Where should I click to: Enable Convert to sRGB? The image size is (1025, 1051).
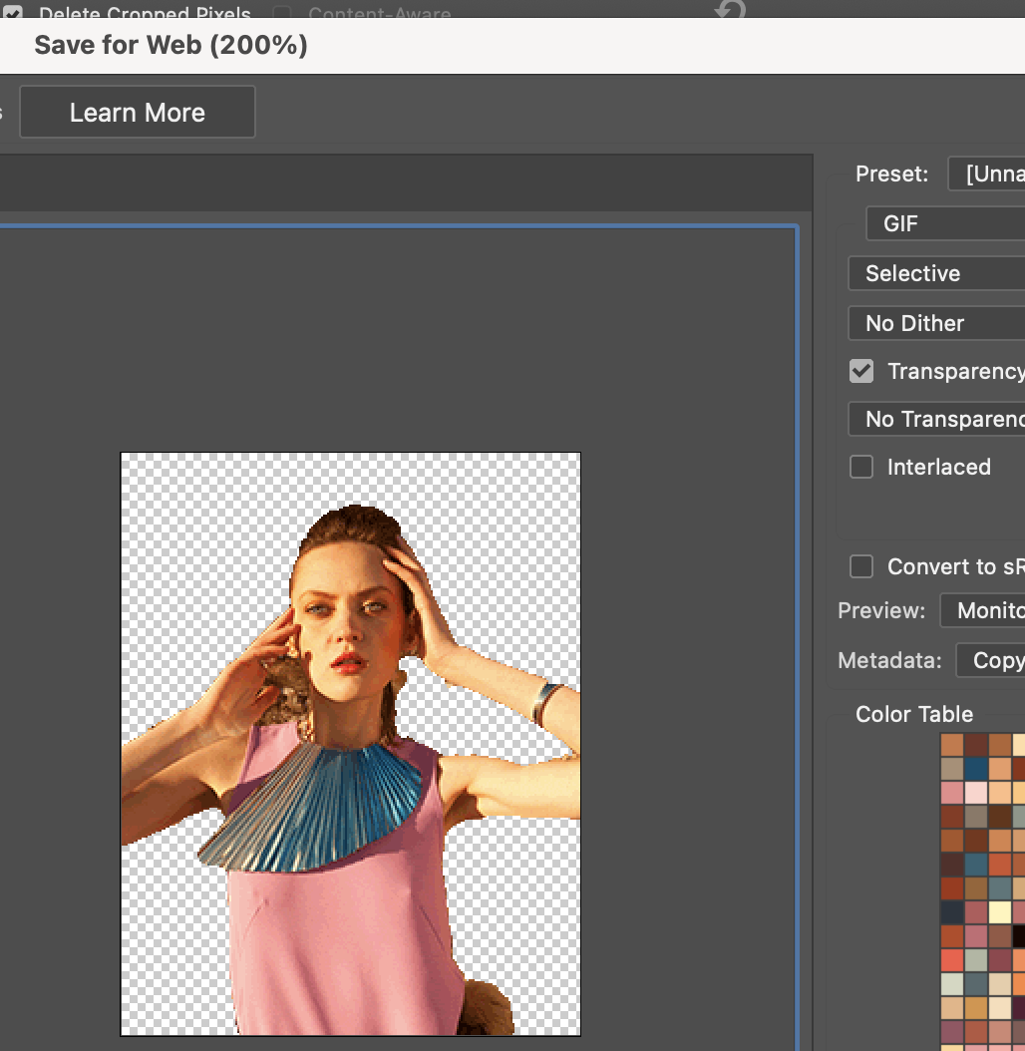860,566
